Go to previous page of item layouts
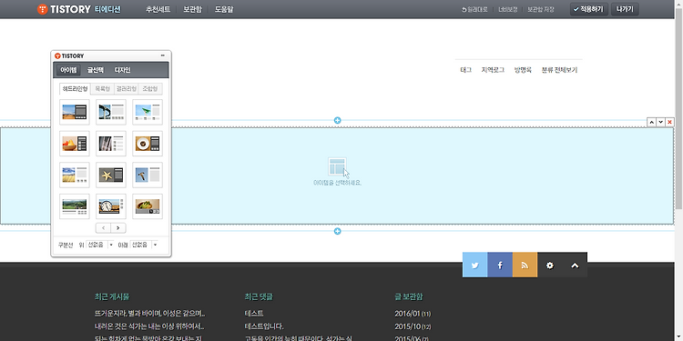This screenshot has width=683, height=341. point(103,228)
